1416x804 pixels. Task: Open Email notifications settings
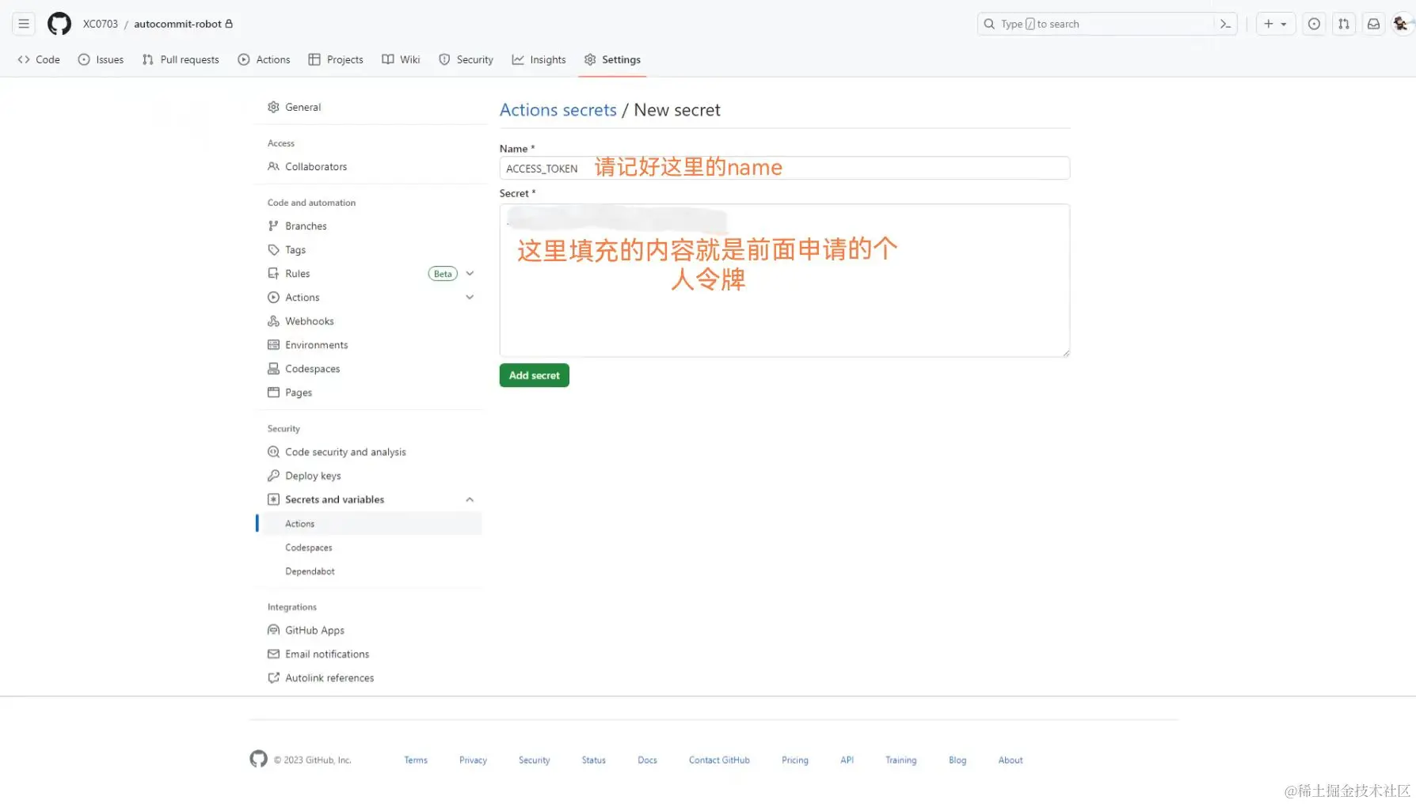pos(369,654)
